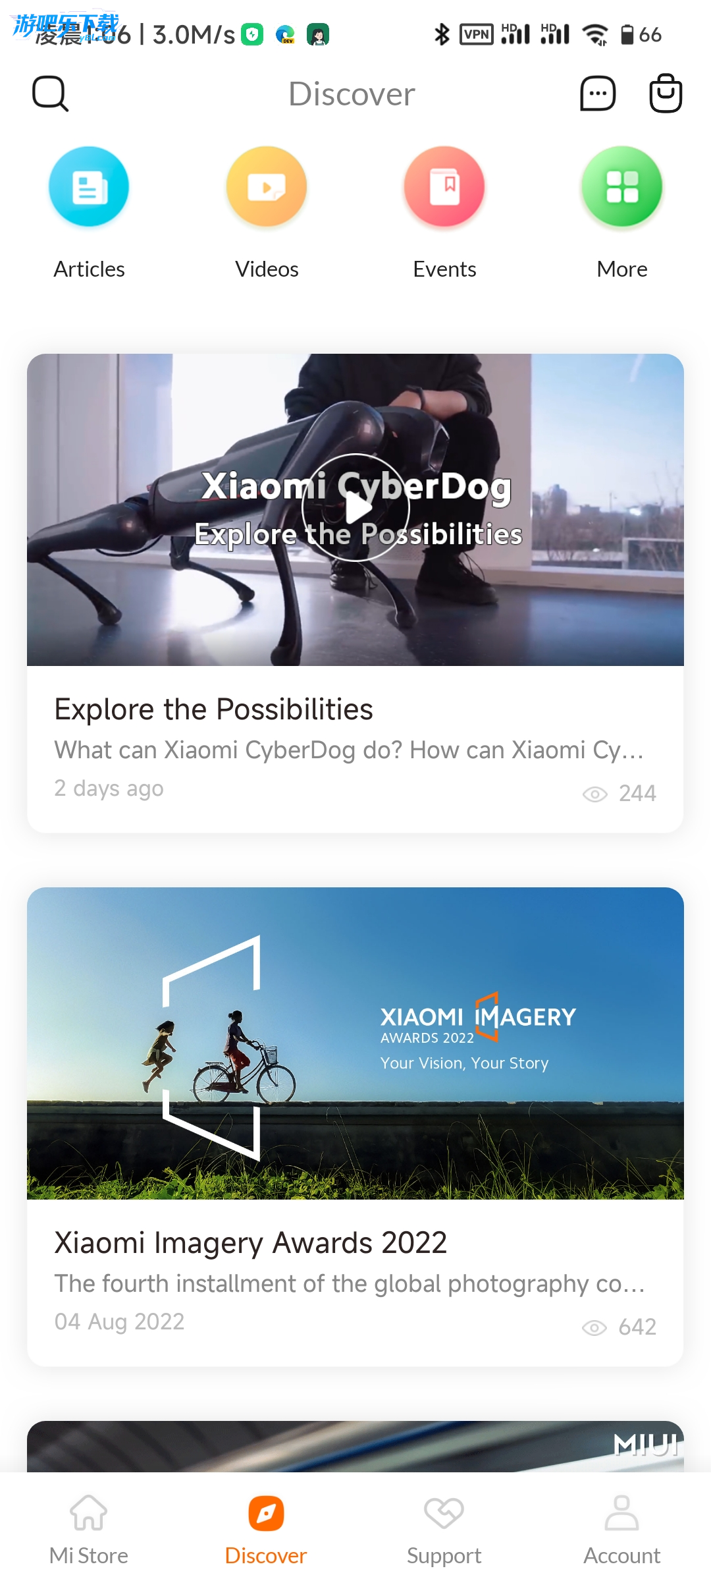711x1581 pixels.
Task: Open the shopping bag cart icon
Action: click(x=666, y=93)
